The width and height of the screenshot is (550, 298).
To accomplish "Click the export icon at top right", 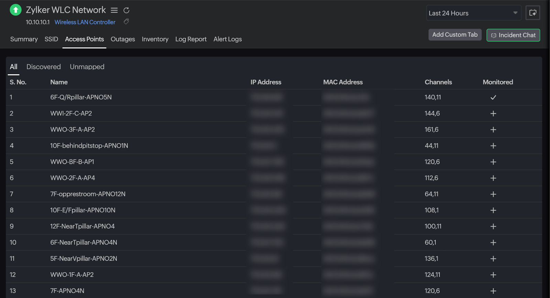I will 532,13.
